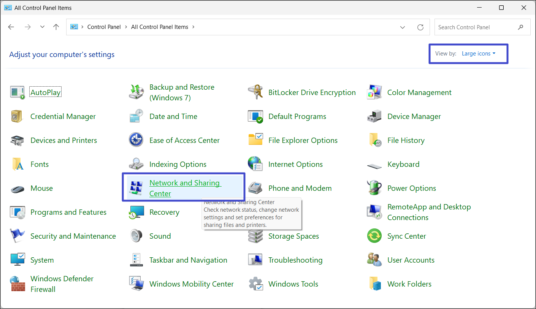Viewport: 536px width, 309px height.
Task: Expand the address bar history dropdown
Action: pyautogui.click(x=403, y=27)
